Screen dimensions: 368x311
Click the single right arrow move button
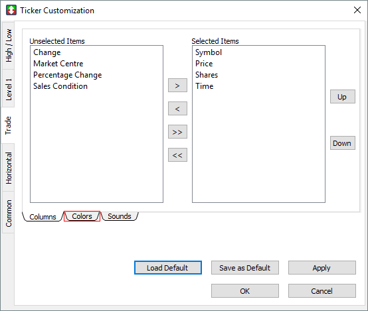click(x=177, y=86)
